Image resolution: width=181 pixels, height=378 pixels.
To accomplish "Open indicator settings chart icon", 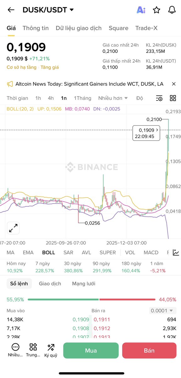I will pos(176,252).
